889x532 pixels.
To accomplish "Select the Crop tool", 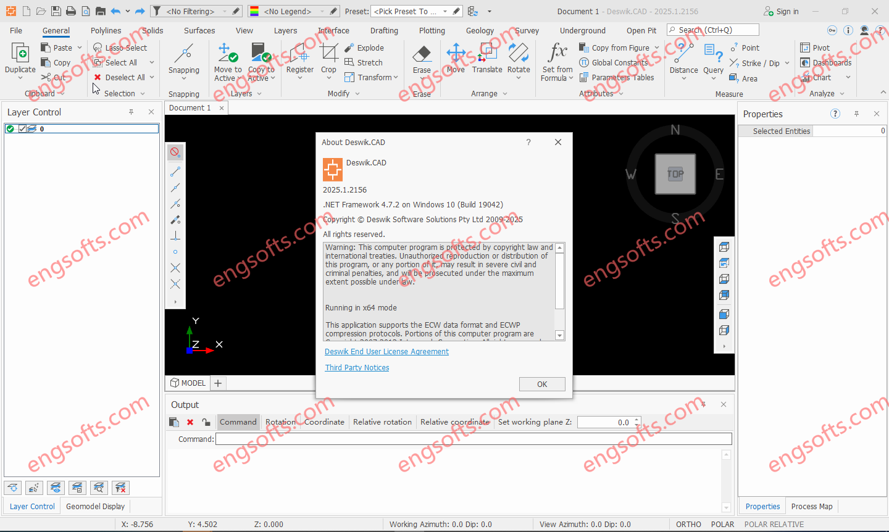I will pos(328,56).
